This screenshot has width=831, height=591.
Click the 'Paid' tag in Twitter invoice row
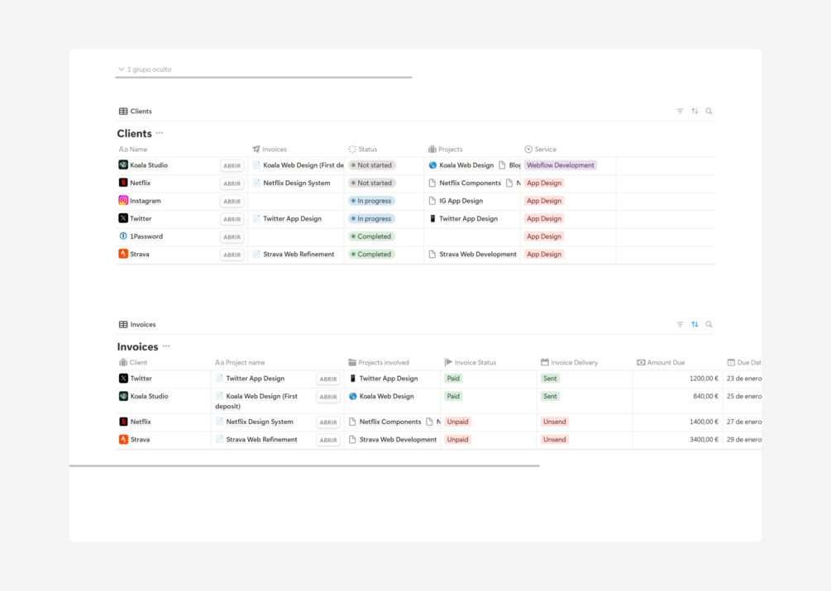(453, 379)
